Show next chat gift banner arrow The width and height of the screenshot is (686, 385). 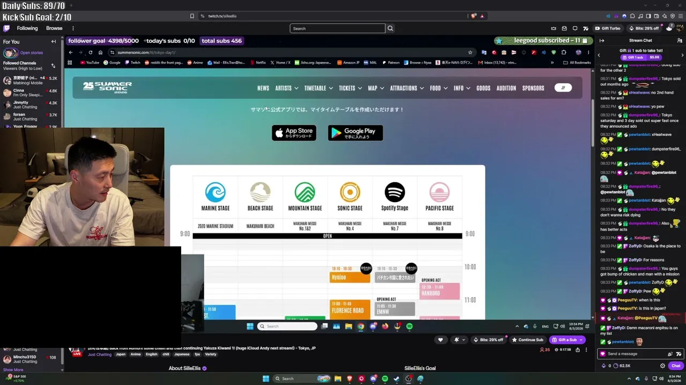click(x=682, y=55)
